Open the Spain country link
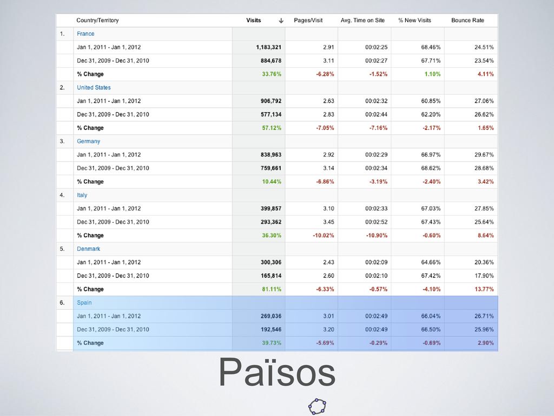 pos(84,302)
